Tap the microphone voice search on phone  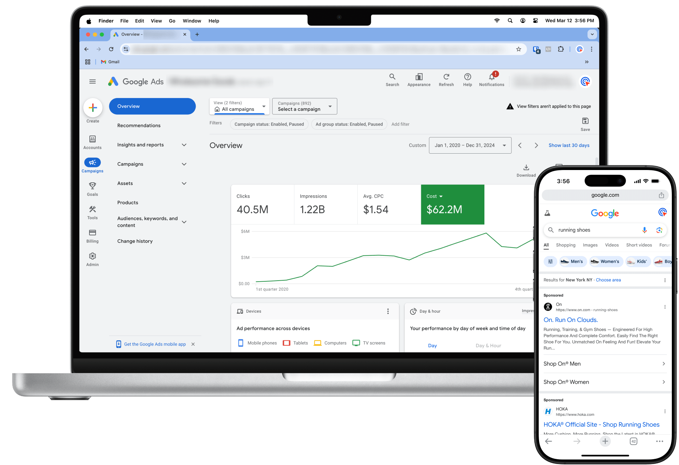pos(644,230)
